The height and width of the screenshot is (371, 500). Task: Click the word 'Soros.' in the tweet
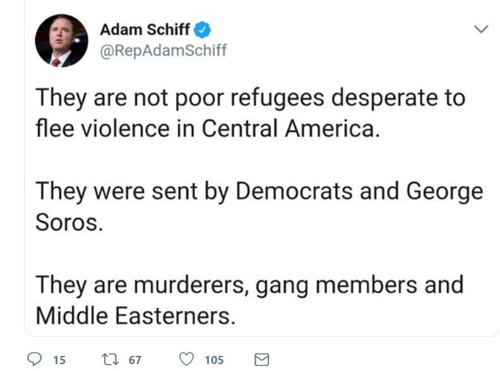coord(69,222)
